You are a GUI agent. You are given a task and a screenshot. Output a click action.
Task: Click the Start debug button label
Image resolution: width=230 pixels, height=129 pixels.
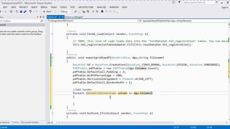[49, 11]
